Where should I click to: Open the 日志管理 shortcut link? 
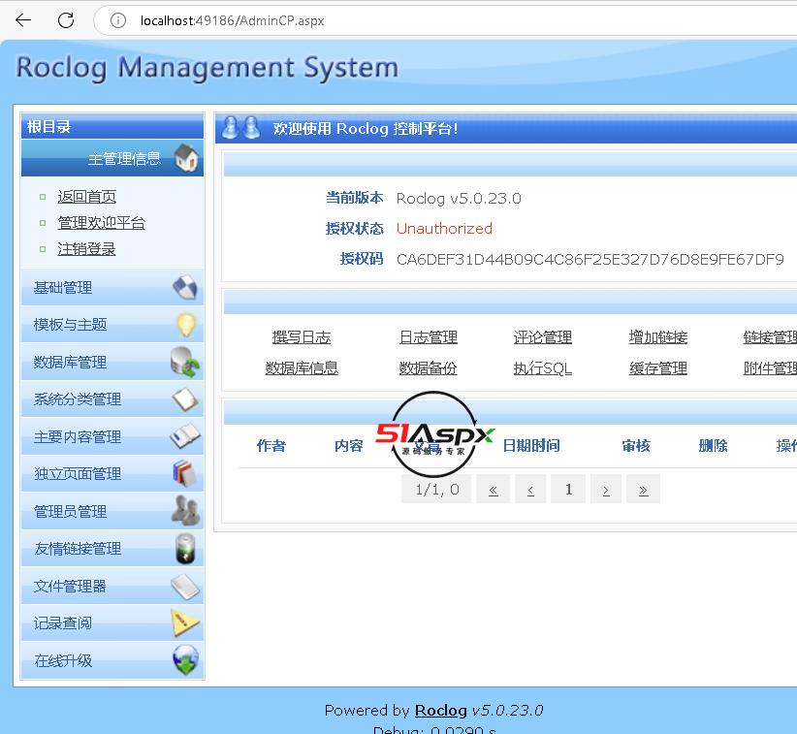[429, 337]
